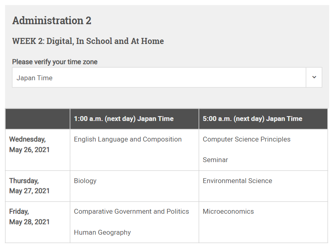
Task: Open the time zone dropdown chevron
Action: click(x=314, y=77)
